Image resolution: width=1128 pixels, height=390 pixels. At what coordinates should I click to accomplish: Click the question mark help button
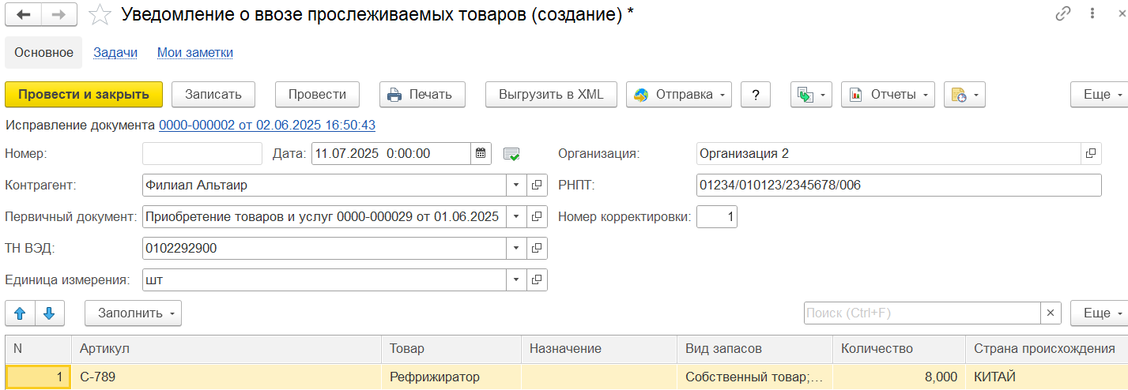[756, 95]
